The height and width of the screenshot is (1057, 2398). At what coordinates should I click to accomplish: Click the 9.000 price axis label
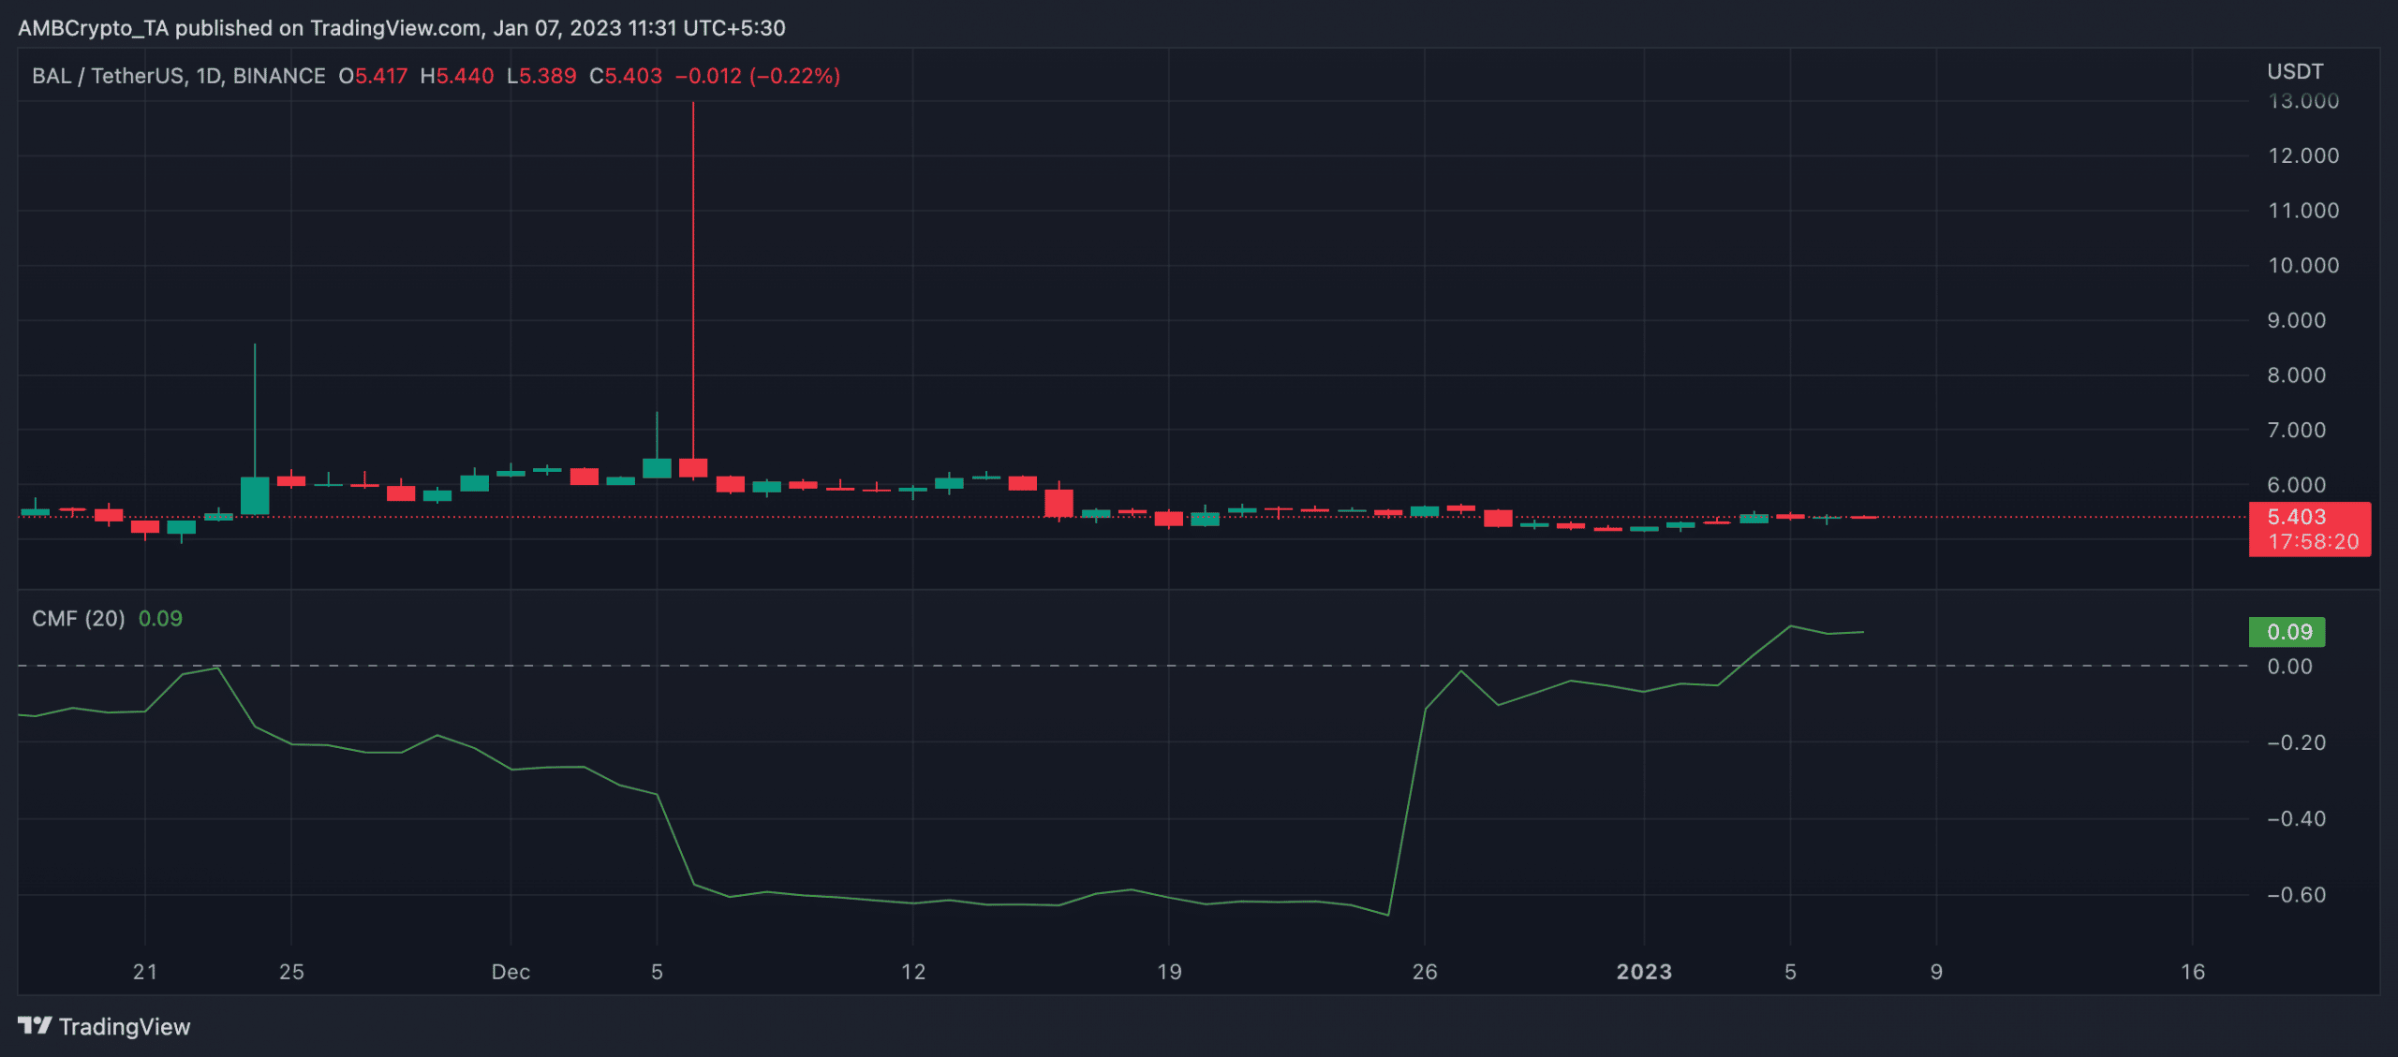tap(2296, 320)
